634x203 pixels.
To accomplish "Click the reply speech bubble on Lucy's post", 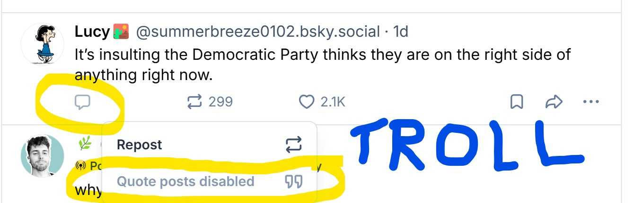I will click(x=82, y=102).
